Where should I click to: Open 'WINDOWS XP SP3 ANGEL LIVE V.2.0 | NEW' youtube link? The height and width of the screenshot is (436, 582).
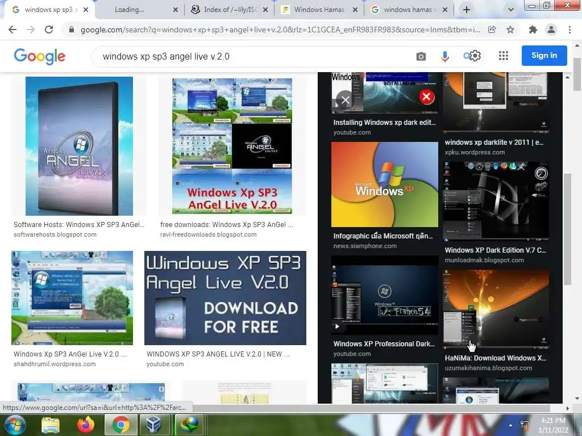218,354
